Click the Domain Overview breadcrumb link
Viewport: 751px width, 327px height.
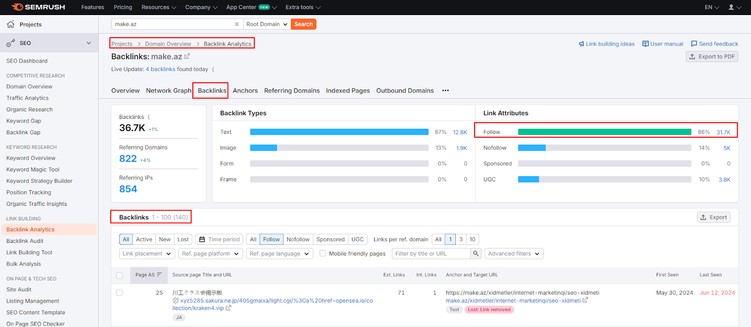pyautogui.click(x=168, y=44)
